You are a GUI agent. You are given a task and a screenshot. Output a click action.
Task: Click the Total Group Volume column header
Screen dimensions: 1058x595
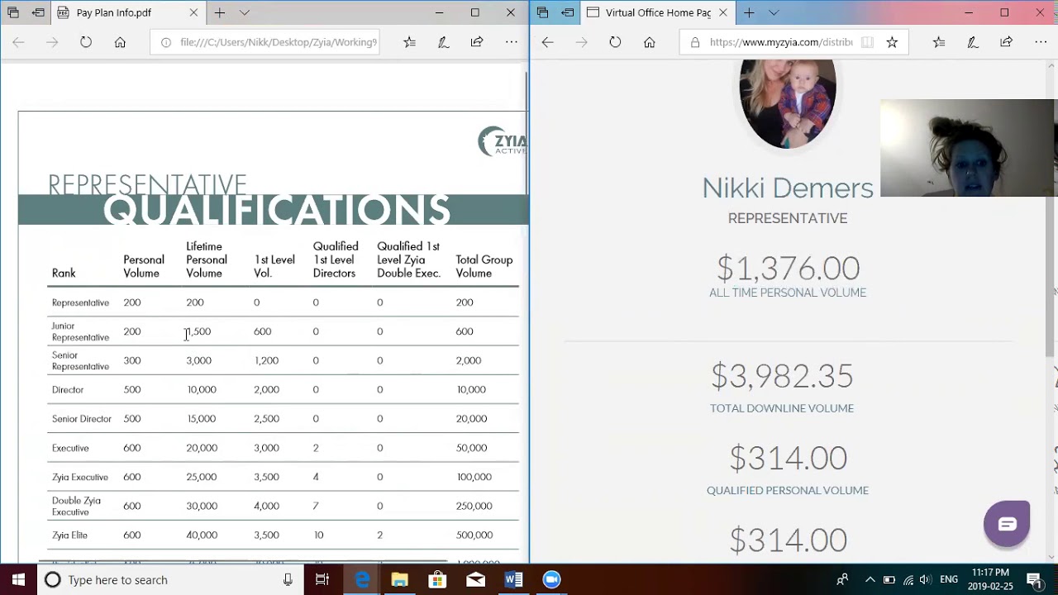pyautogui.click(x=484, y=266)
